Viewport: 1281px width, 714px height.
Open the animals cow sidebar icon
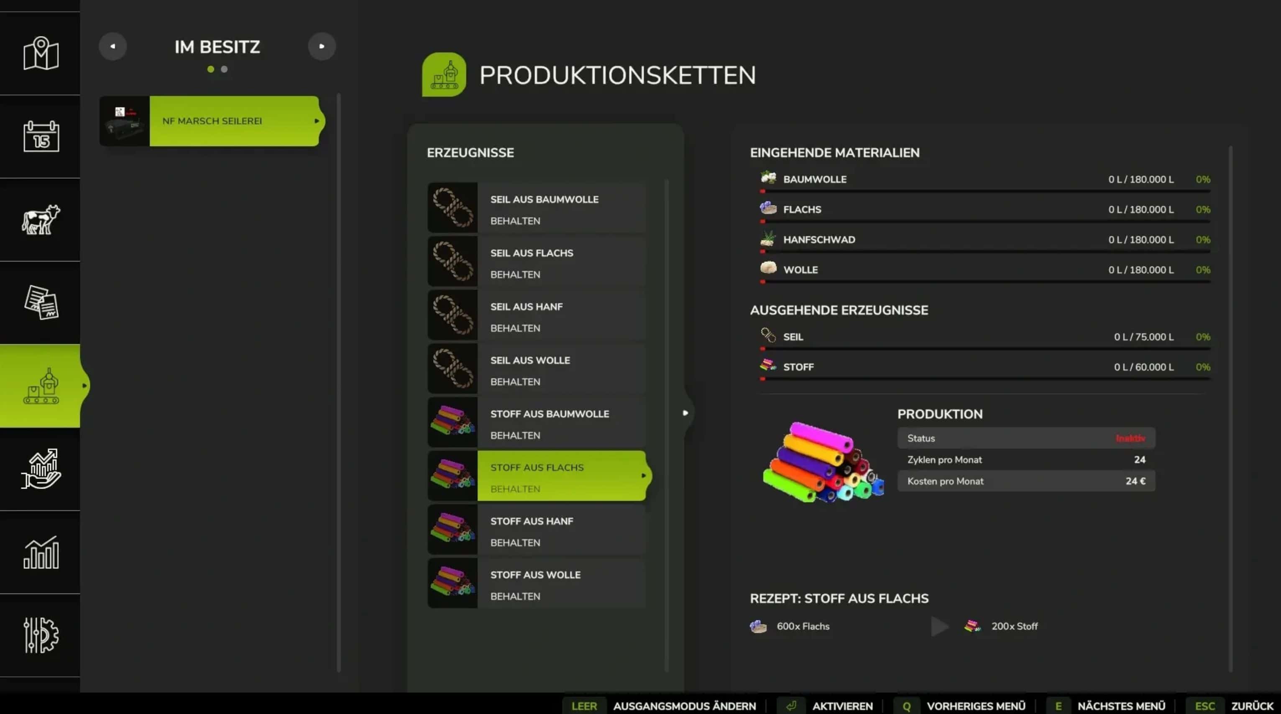[x=41, y=219]
